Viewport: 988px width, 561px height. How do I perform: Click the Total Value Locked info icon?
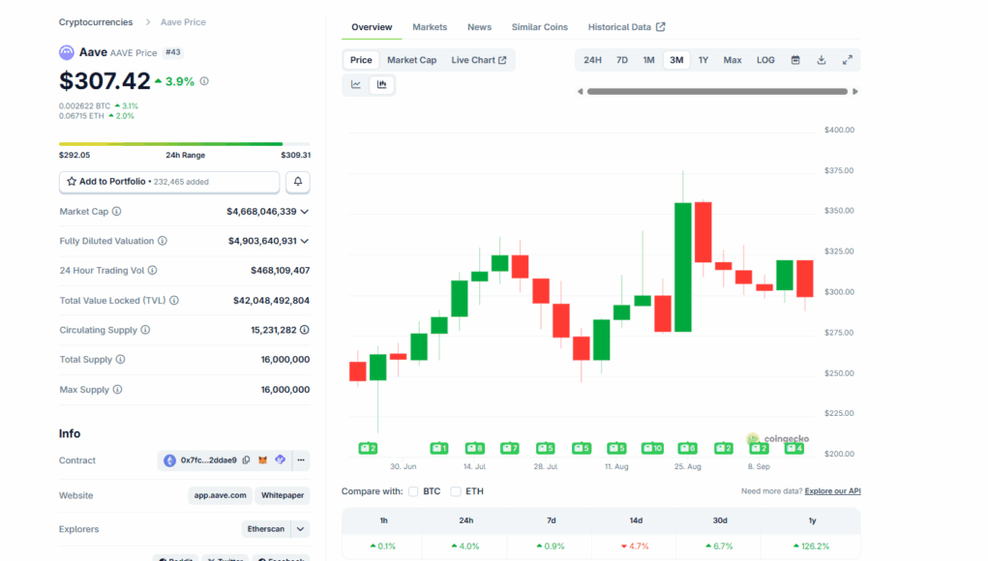[x=174, y=301]
